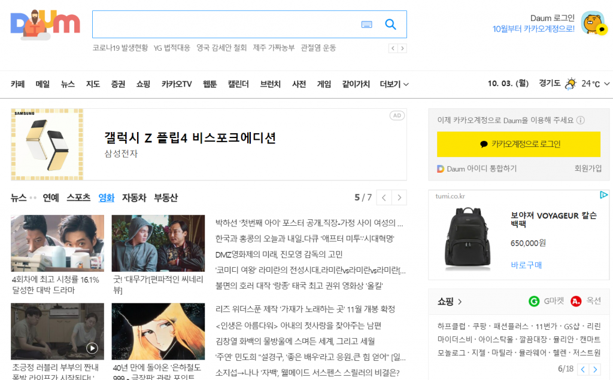This screenshot has height=380, width=613.
Task: Log in with 카카오계정으로 로그인 button
Action: tap(518, 144)
